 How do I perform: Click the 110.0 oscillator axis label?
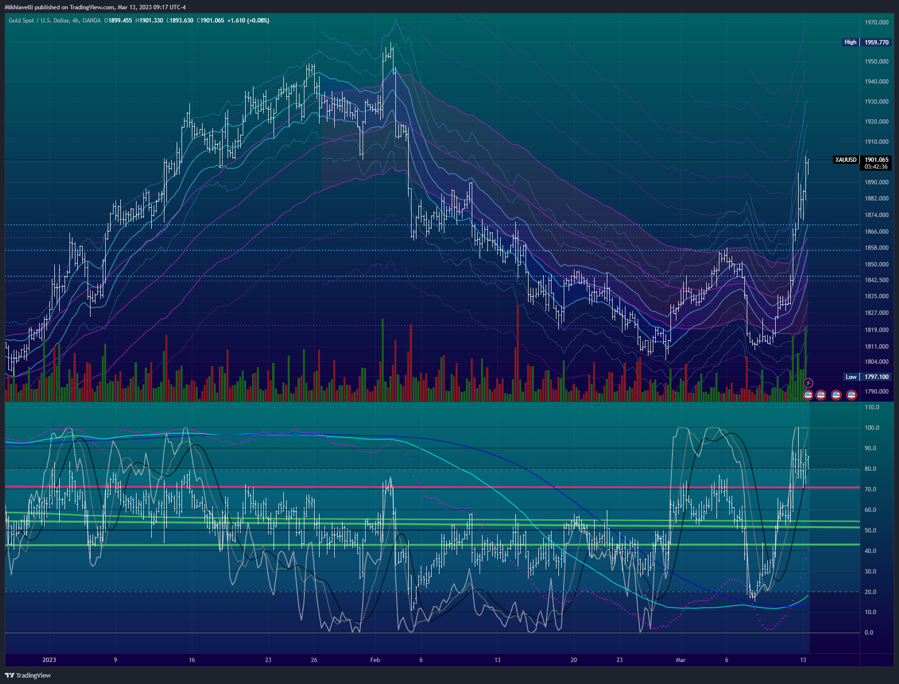872,407
